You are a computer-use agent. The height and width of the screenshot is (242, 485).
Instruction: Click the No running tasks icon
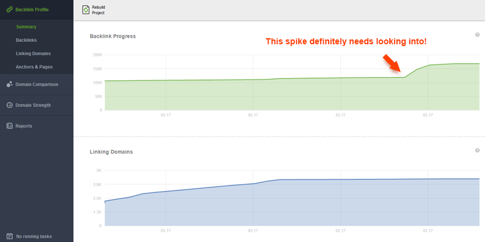[10, 237]
